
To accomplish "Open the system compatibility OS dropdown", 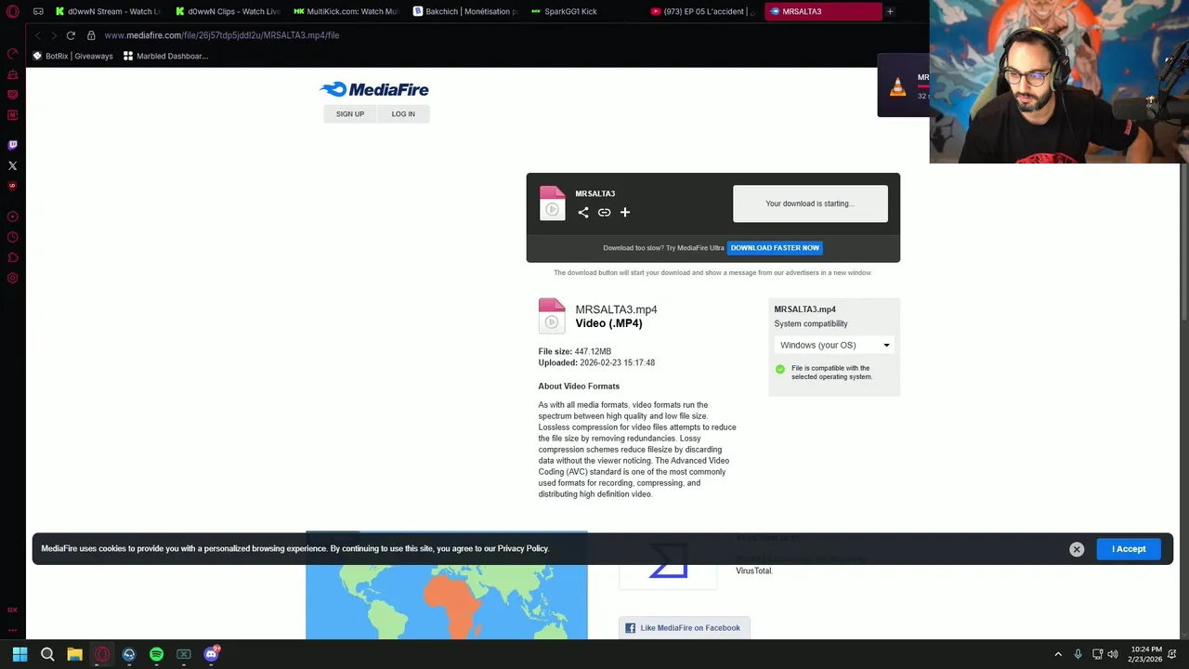I will [834, 345].
